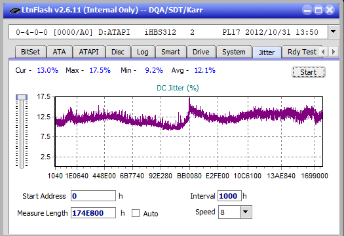Screen dimensions: 344x236
Task: Open the drive selection dropdown
Action: (333, 32)
